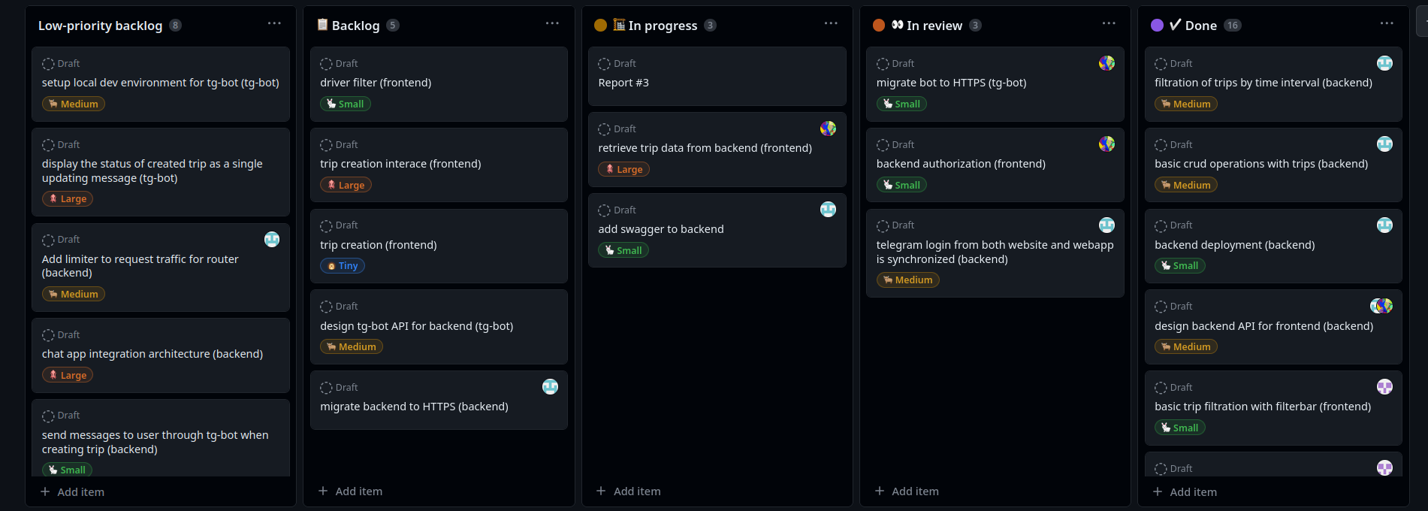This screenshot has width=1428, height=511.
Task: Click draft icon on driver filter card
Action: (326, 64)
